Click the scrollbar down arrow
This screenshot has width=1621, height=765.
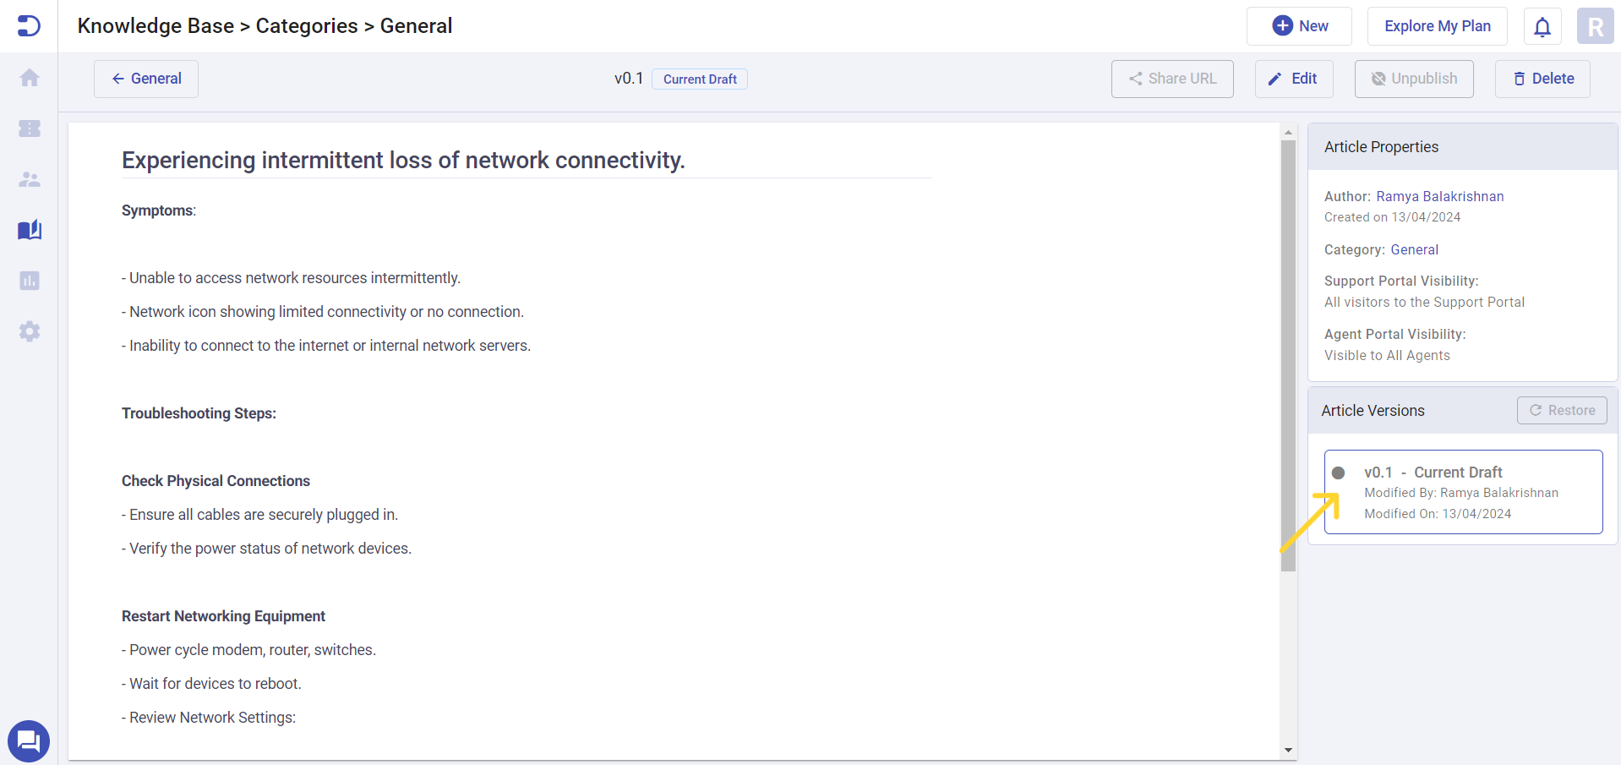coord(1288,750)
